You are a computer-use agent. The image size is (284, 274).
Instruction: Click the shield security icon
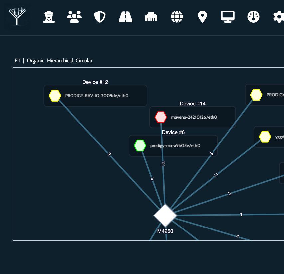point(100,16)
